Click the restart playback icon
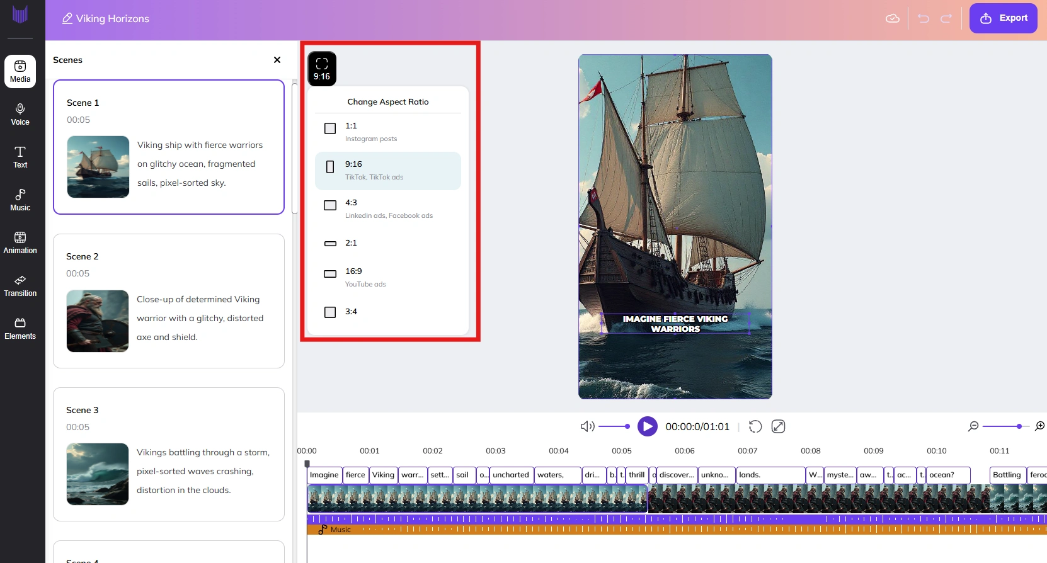1047x563 pixels. pyautogui.click(x=755, y=426)
